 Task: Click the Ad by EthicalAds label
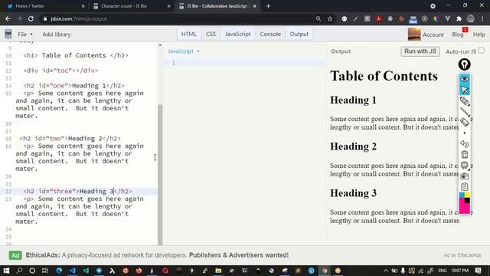pyautogui.click(x=462, y=255)
